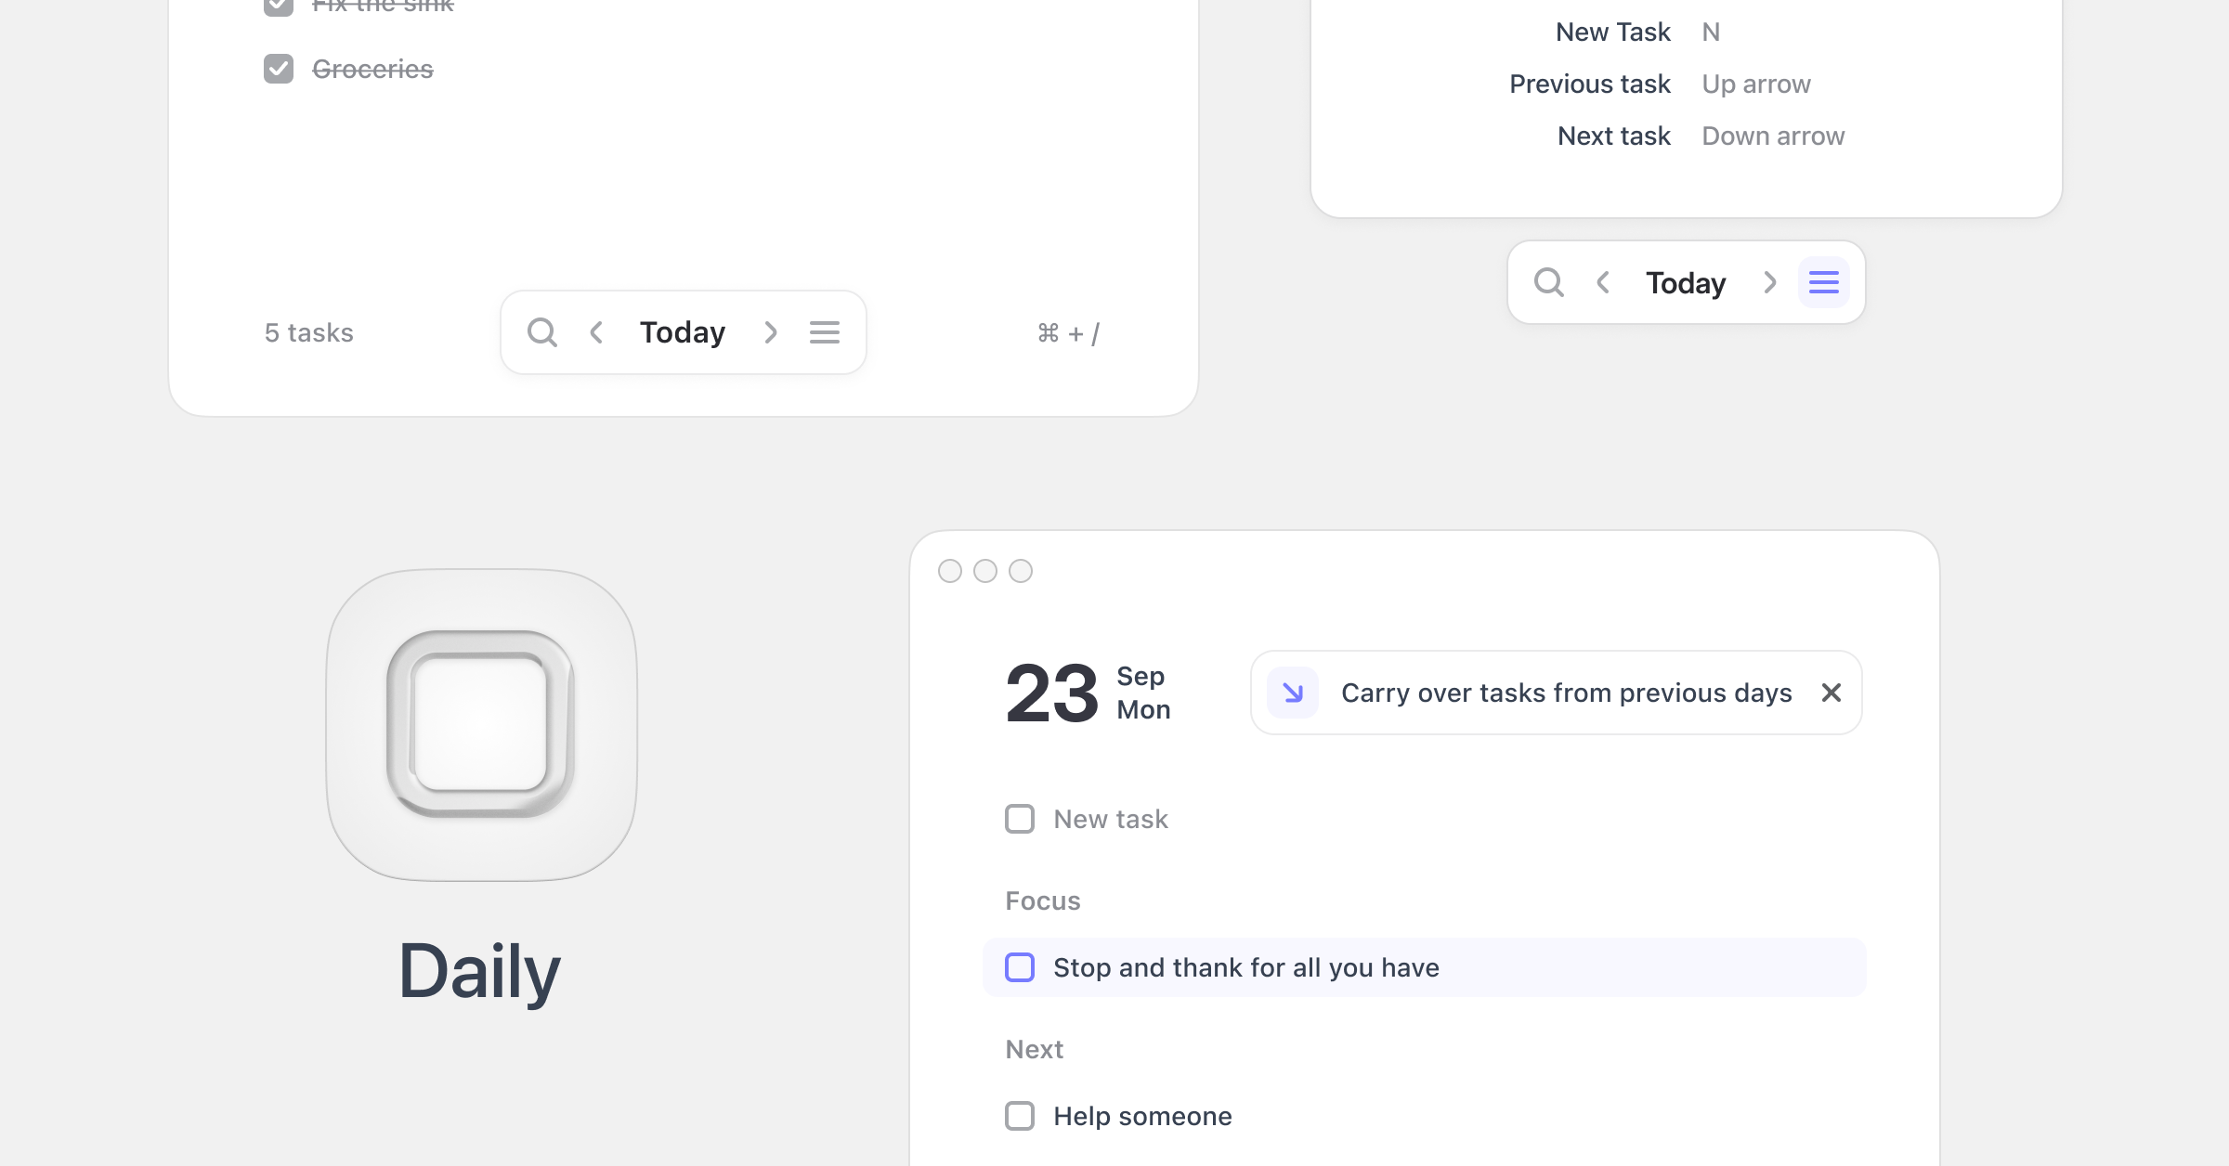The height and width of the screenshot is (1166, 2229).
Task: Go to next day in left bar
Action: pyautogui.click(x=770, y=332)
